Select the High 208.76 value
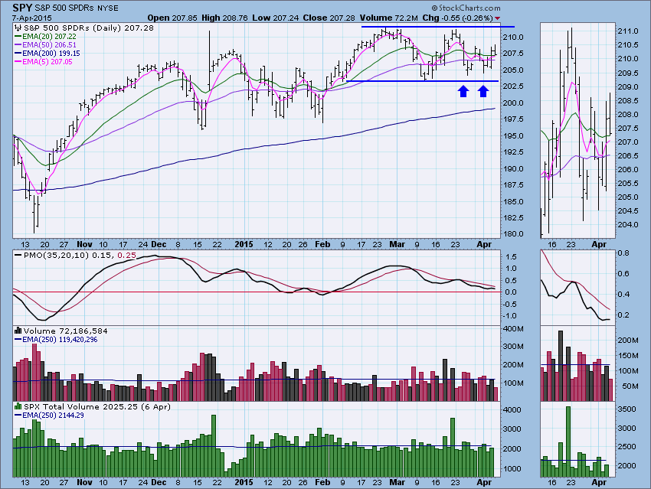 point(224,18)
